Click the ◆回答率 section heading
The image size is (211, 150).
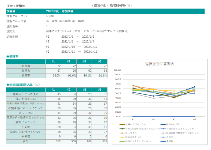[x=13, y=57]
